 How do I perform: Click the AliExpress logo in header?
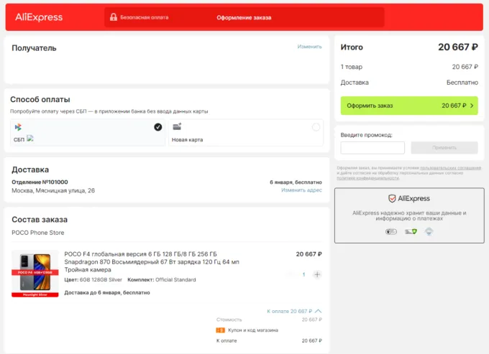(x=39, y=17)
